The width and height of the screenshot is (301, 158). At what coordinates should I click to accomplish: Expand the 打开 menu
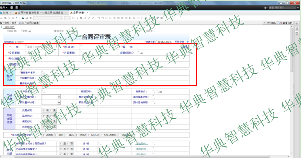(4, 8)
